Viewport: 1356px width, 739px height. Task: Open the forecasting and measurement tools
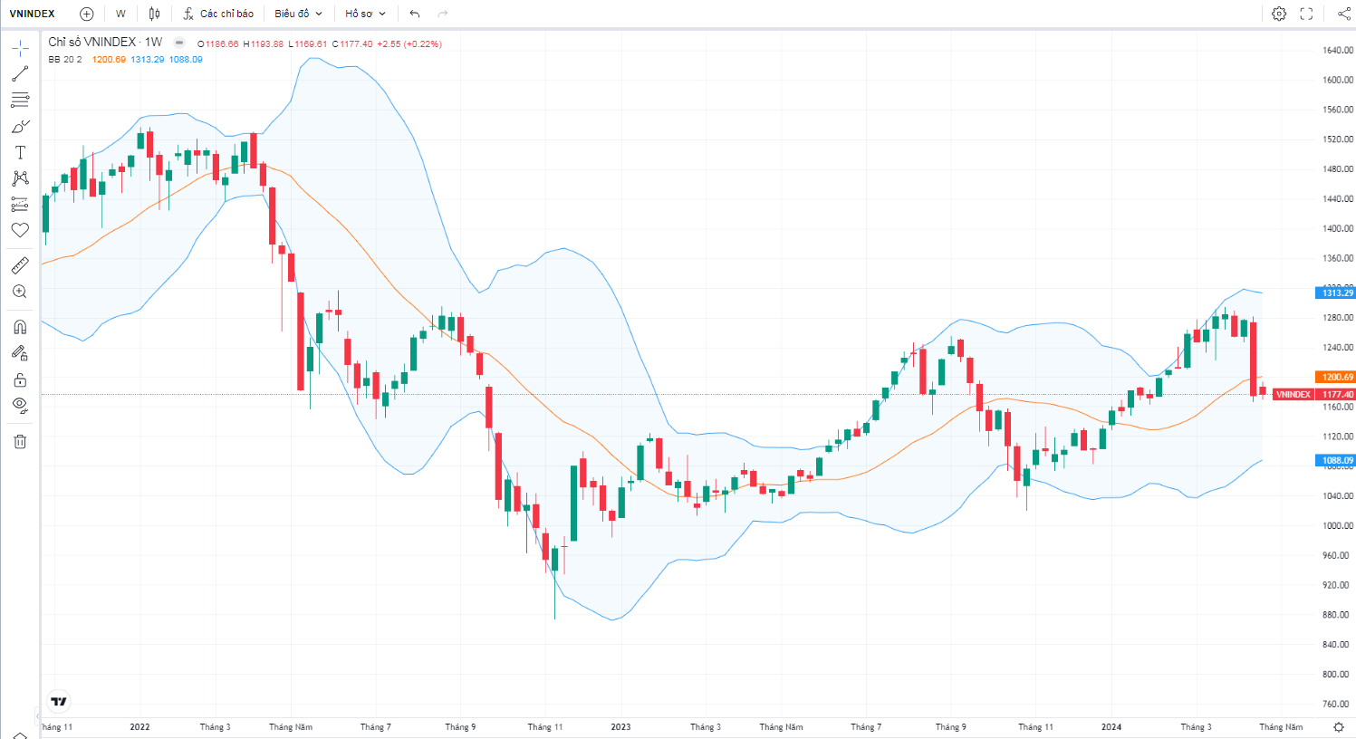coord(20,205)
